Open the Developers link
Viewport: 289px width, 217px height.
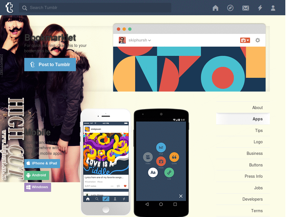pyautogui.click(x=252, y=199)
